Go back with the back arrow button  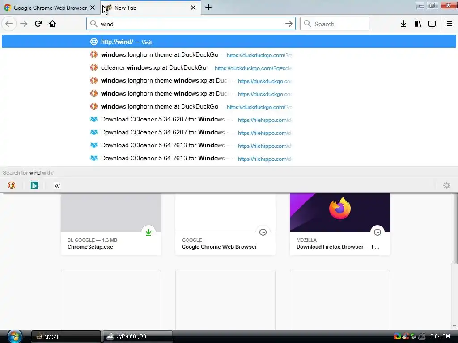click(x=9, y=24)
